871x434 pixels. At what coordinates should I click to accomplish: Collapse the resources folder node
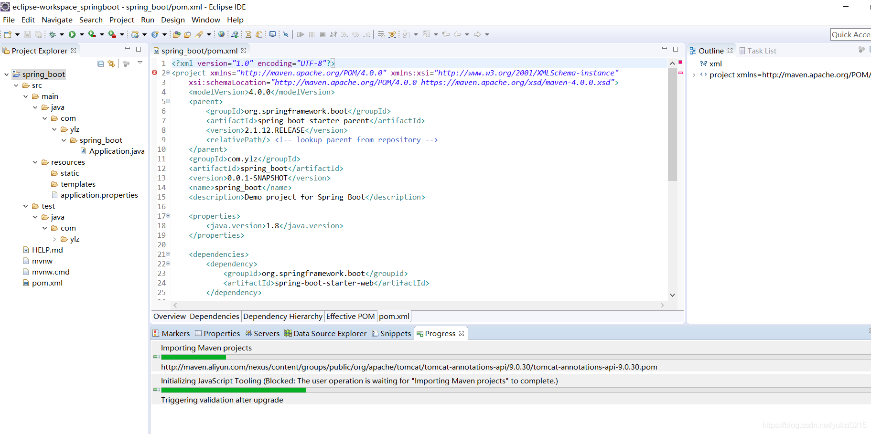click(35, 162)
